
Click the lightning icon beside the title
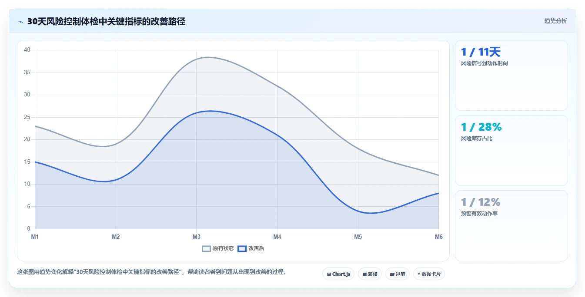coord(20,22)
